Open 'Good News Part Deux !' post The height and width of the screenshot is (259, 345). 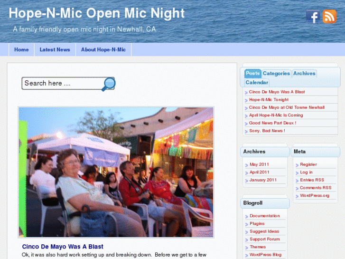coord(272,123)
